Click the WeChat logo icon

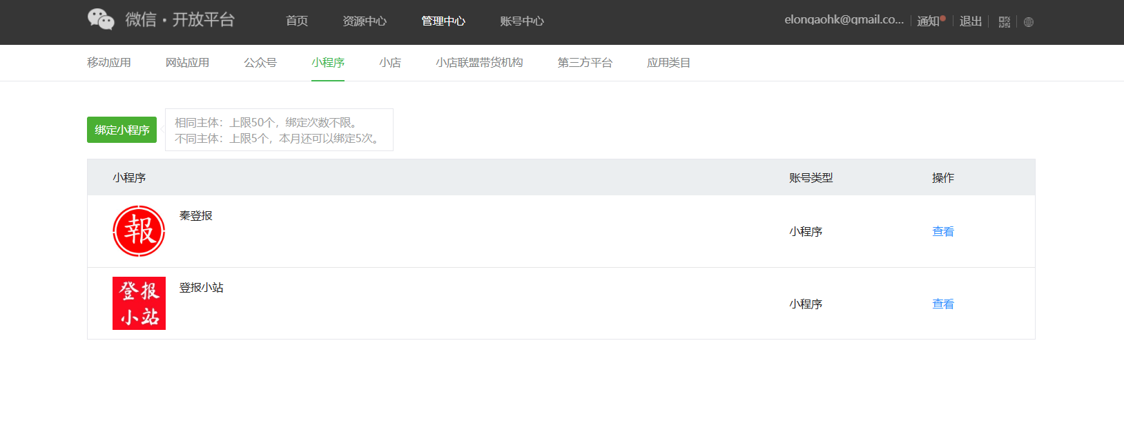[x=101, y=19]
